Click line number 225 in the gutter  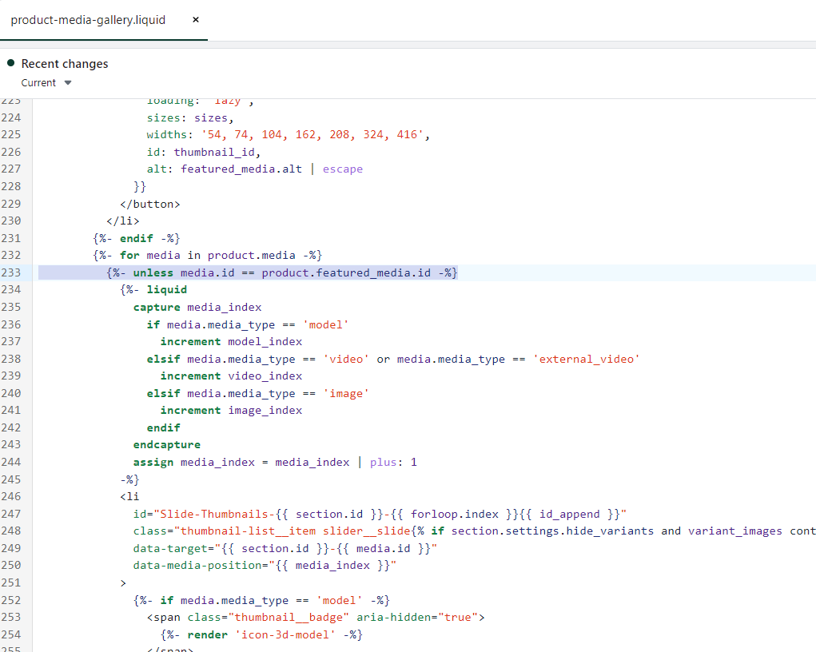11,135
